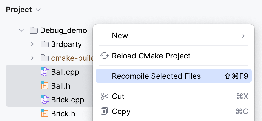Click the Cut menu entry label
This screenshot has height=121, width=262.
[118, 96]
